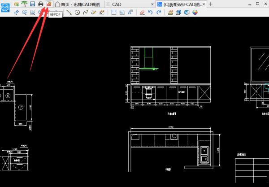Image resolution: width=269 pixels, height=187 pixels.
Task: Click the print icon
Action: (40, 4)
